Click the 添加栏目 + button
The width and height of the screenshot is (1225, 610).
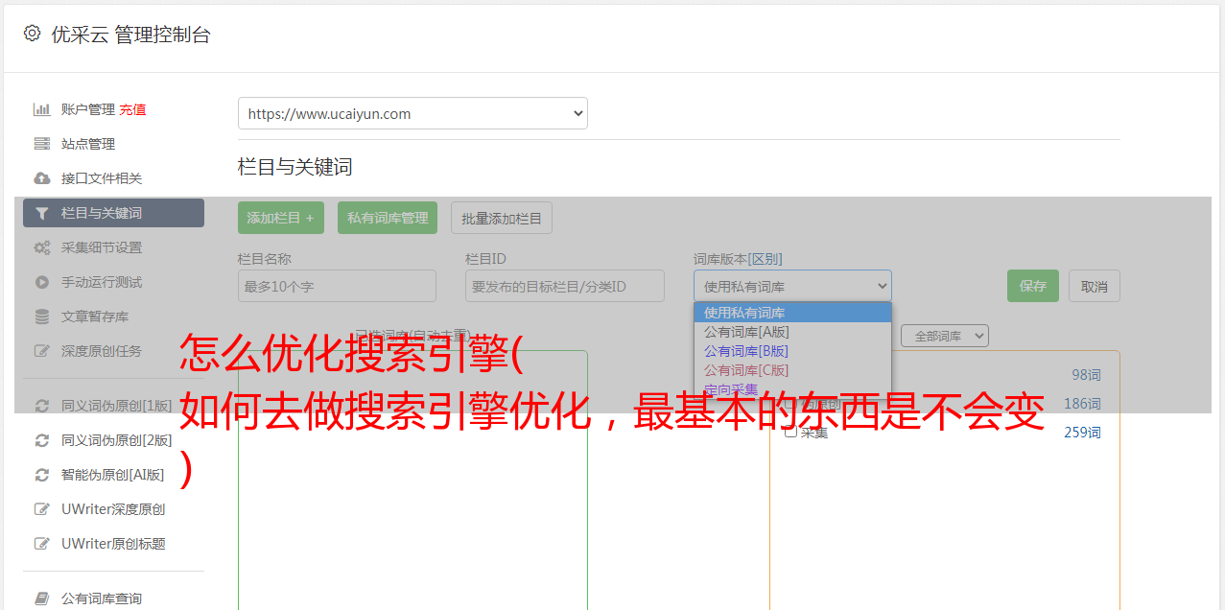pos(281,218)
